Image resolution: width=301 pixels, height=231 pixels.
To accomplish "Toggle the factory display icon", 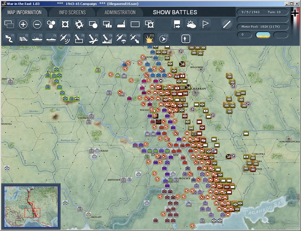I will coord(121,24).
